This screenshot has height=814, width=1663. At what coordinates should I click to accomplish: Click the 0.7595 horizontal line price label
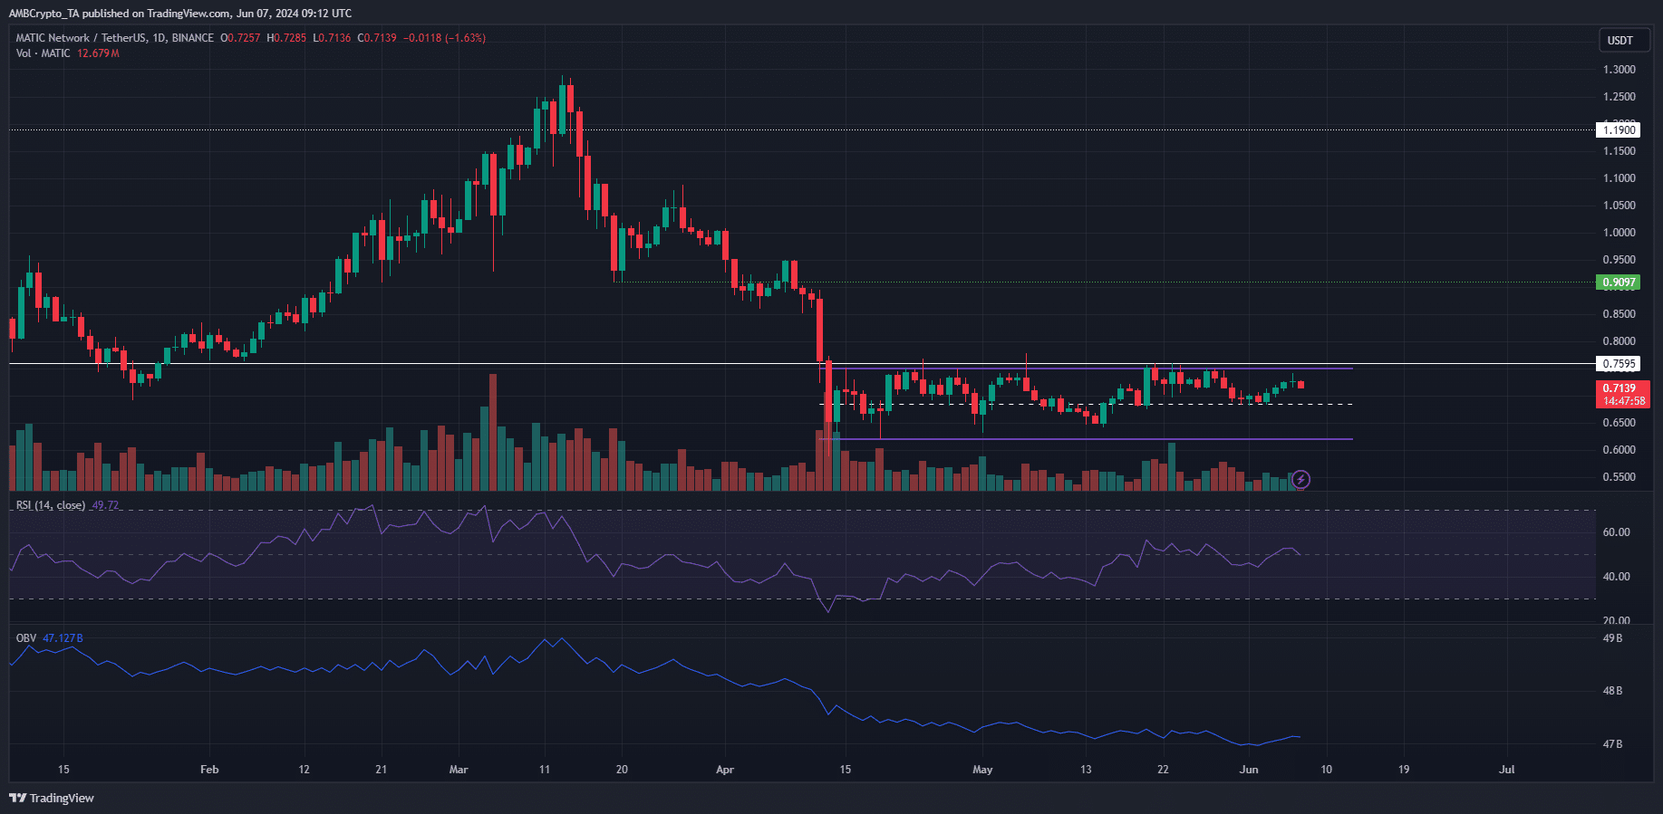[x=1619, y=364]
